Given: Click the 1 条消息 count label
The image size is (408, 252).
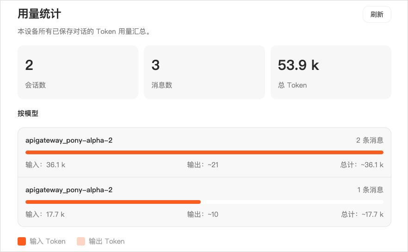Looking at the screenshot, I should (x=370, y=189).
